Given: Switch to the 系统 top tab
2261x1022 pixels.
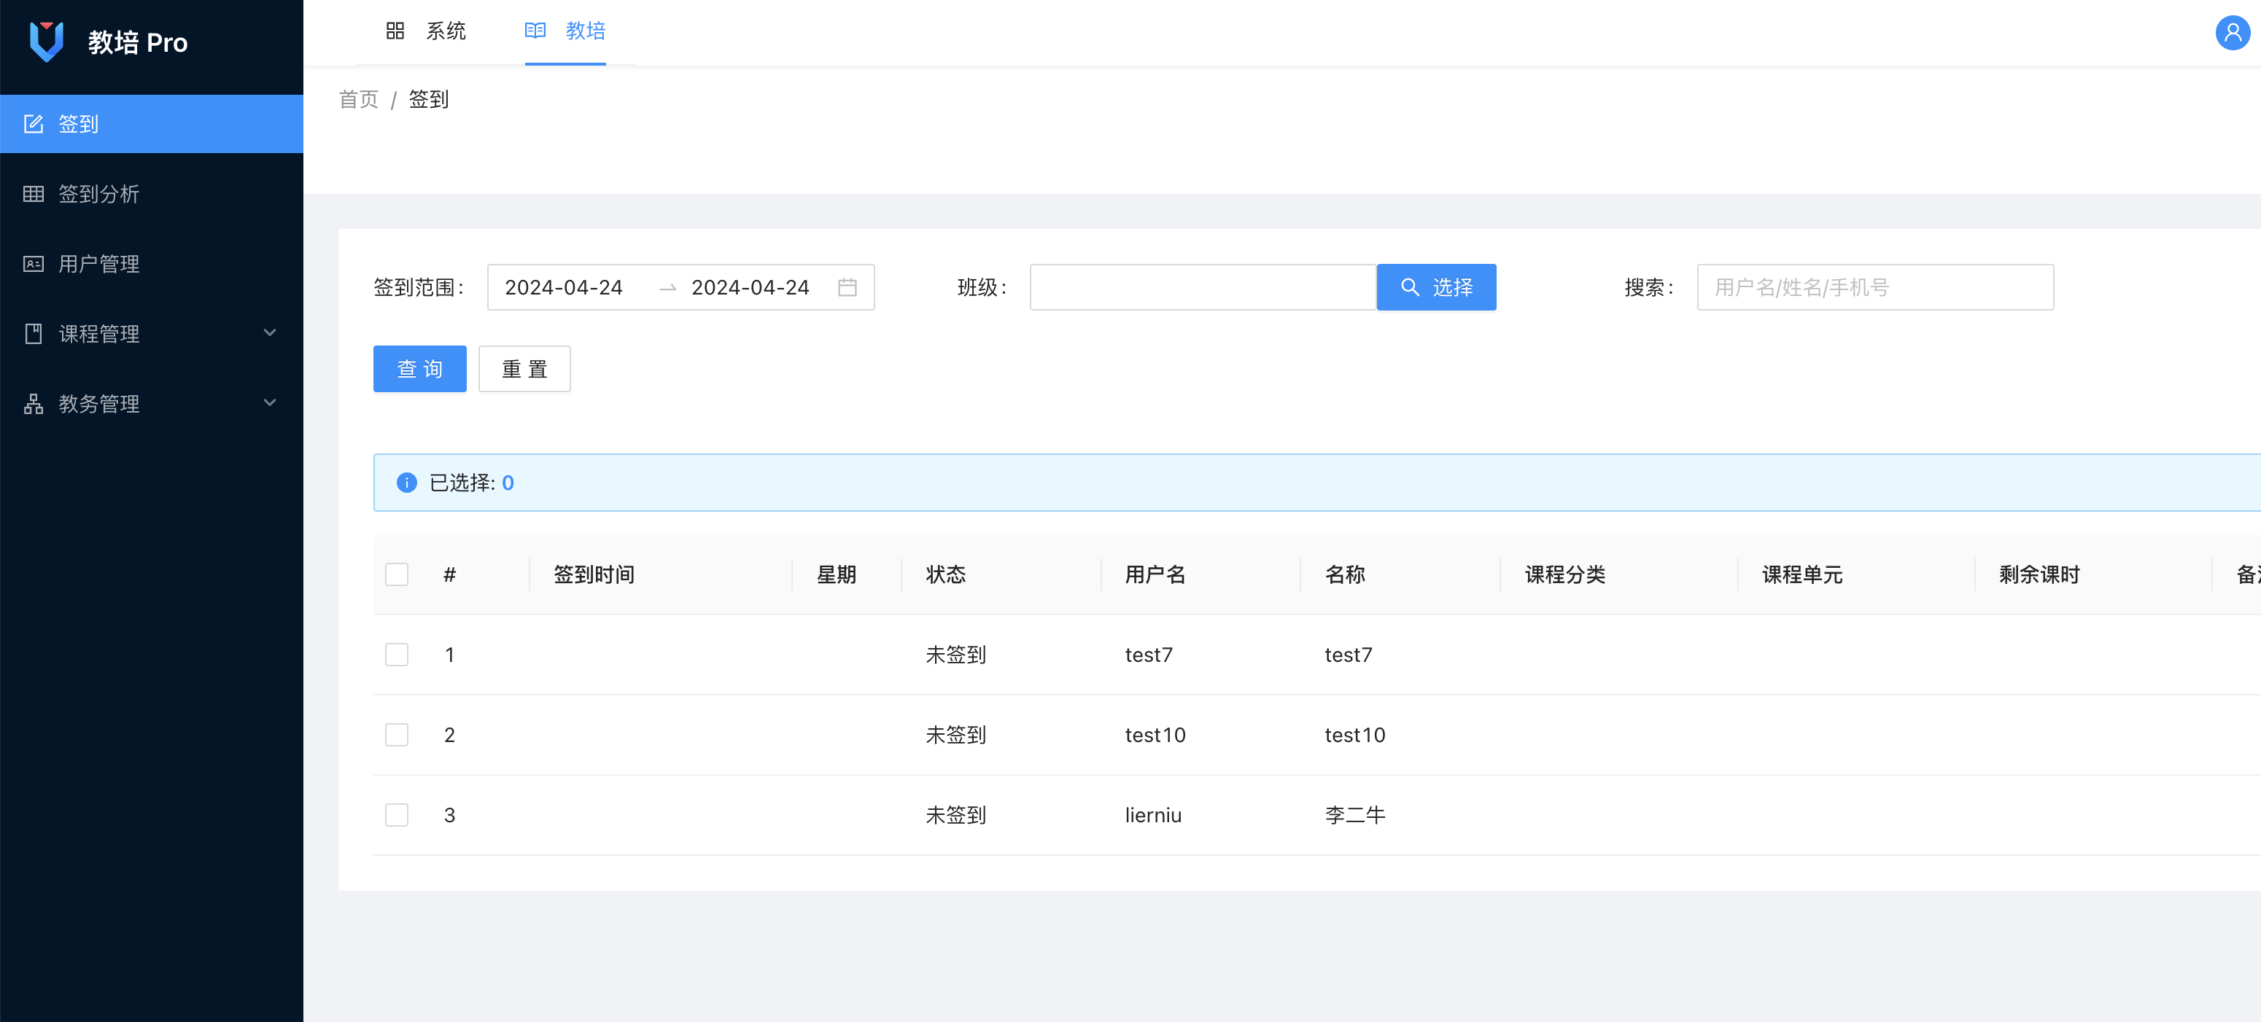Looking at the screenshot, I should point(427,31).
